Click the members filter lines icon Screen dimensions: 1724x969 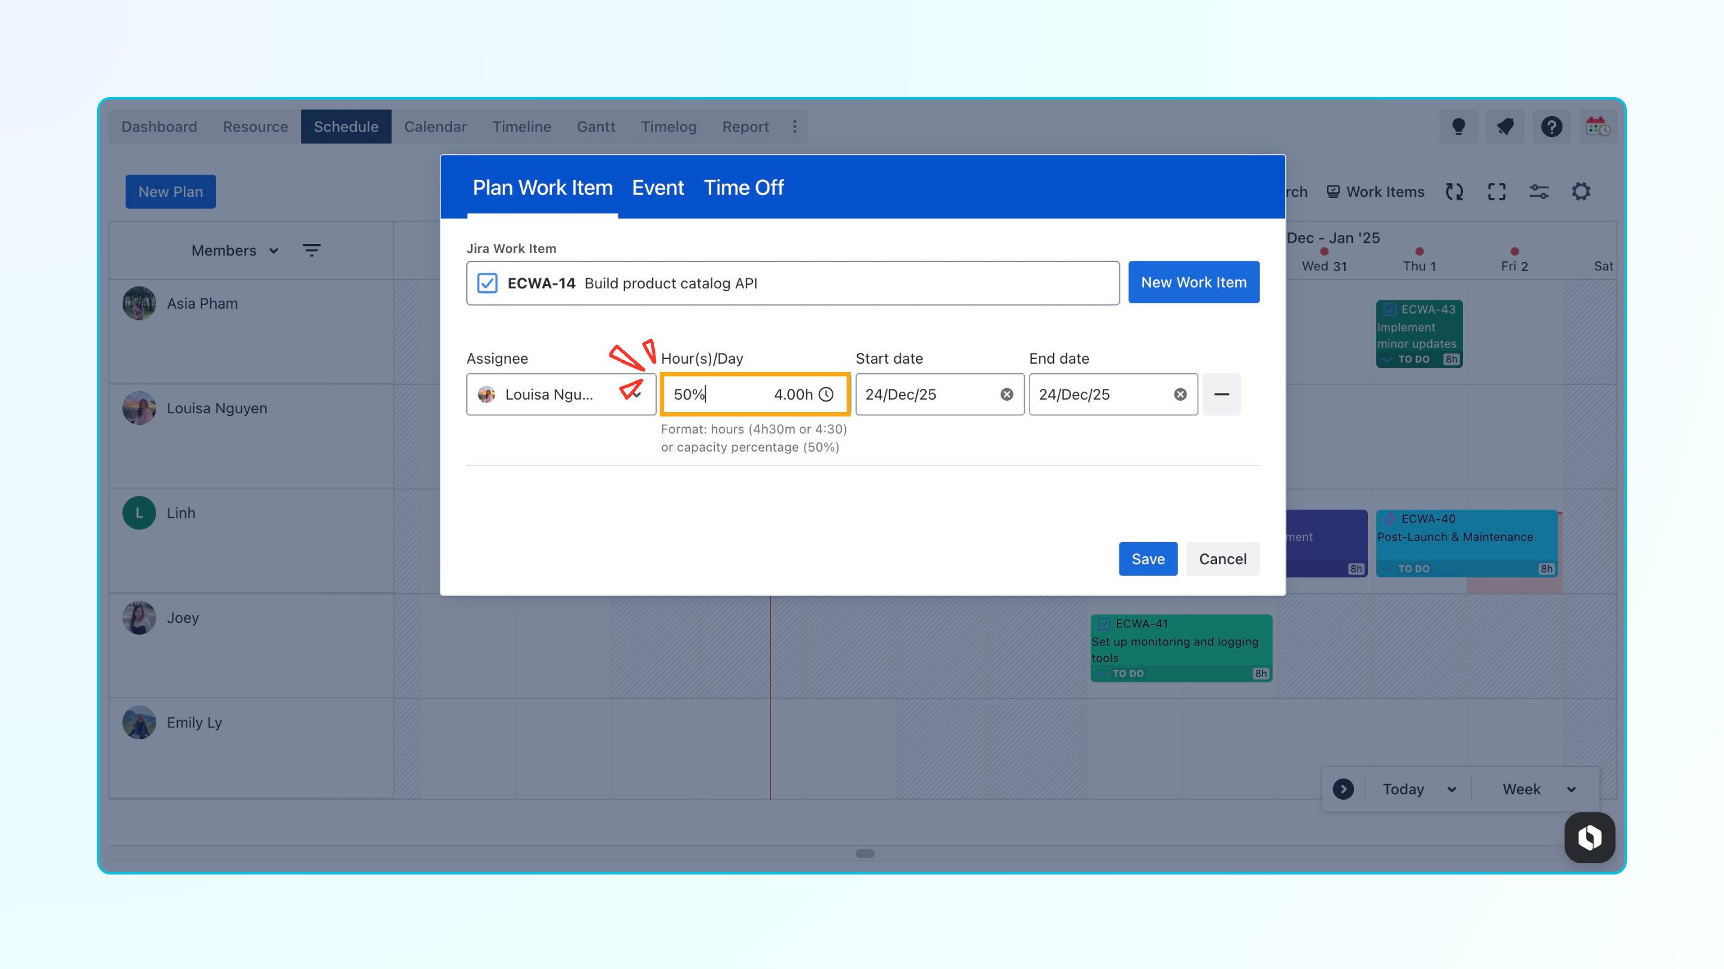pyautogui.click(x=311, y=250)
